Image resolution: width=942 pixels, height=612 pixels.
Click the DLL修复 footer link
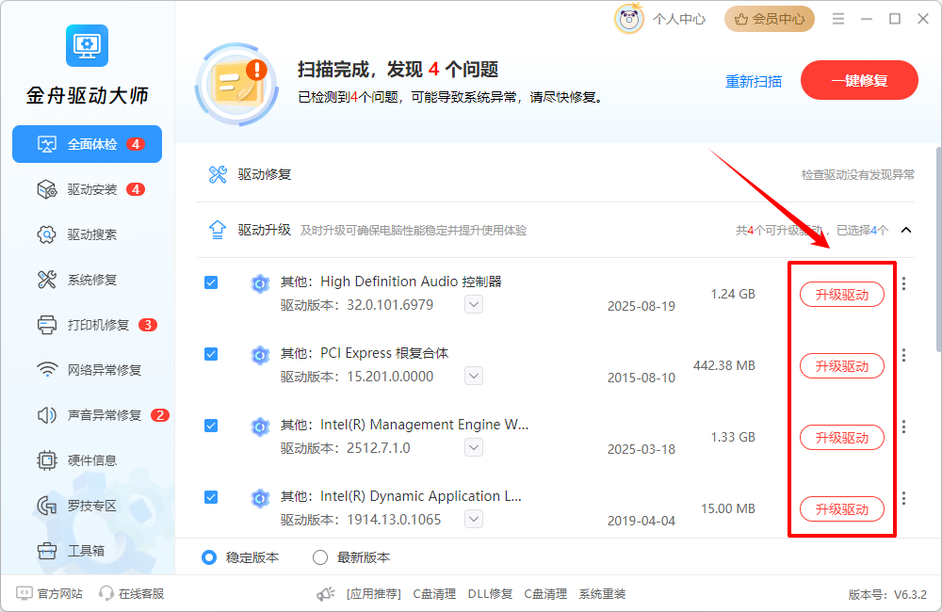tap(490, 594)
